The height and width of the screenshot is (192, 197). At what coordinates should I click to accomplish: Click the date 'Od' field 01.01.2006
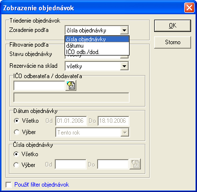tap(71, 121)
